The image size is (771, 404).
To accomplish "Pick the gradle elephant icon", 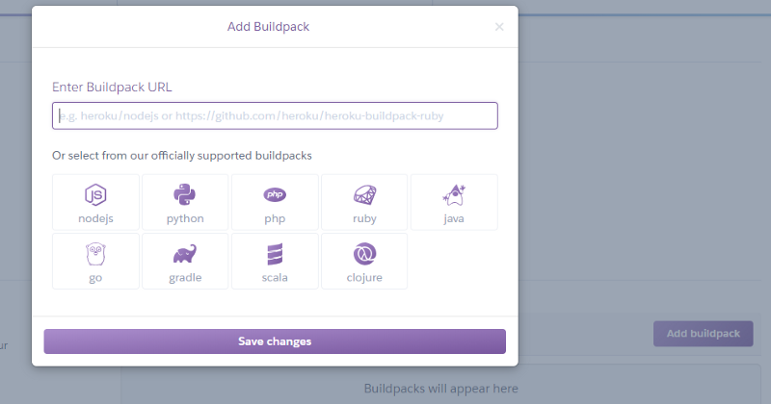I will click(185, 254).
